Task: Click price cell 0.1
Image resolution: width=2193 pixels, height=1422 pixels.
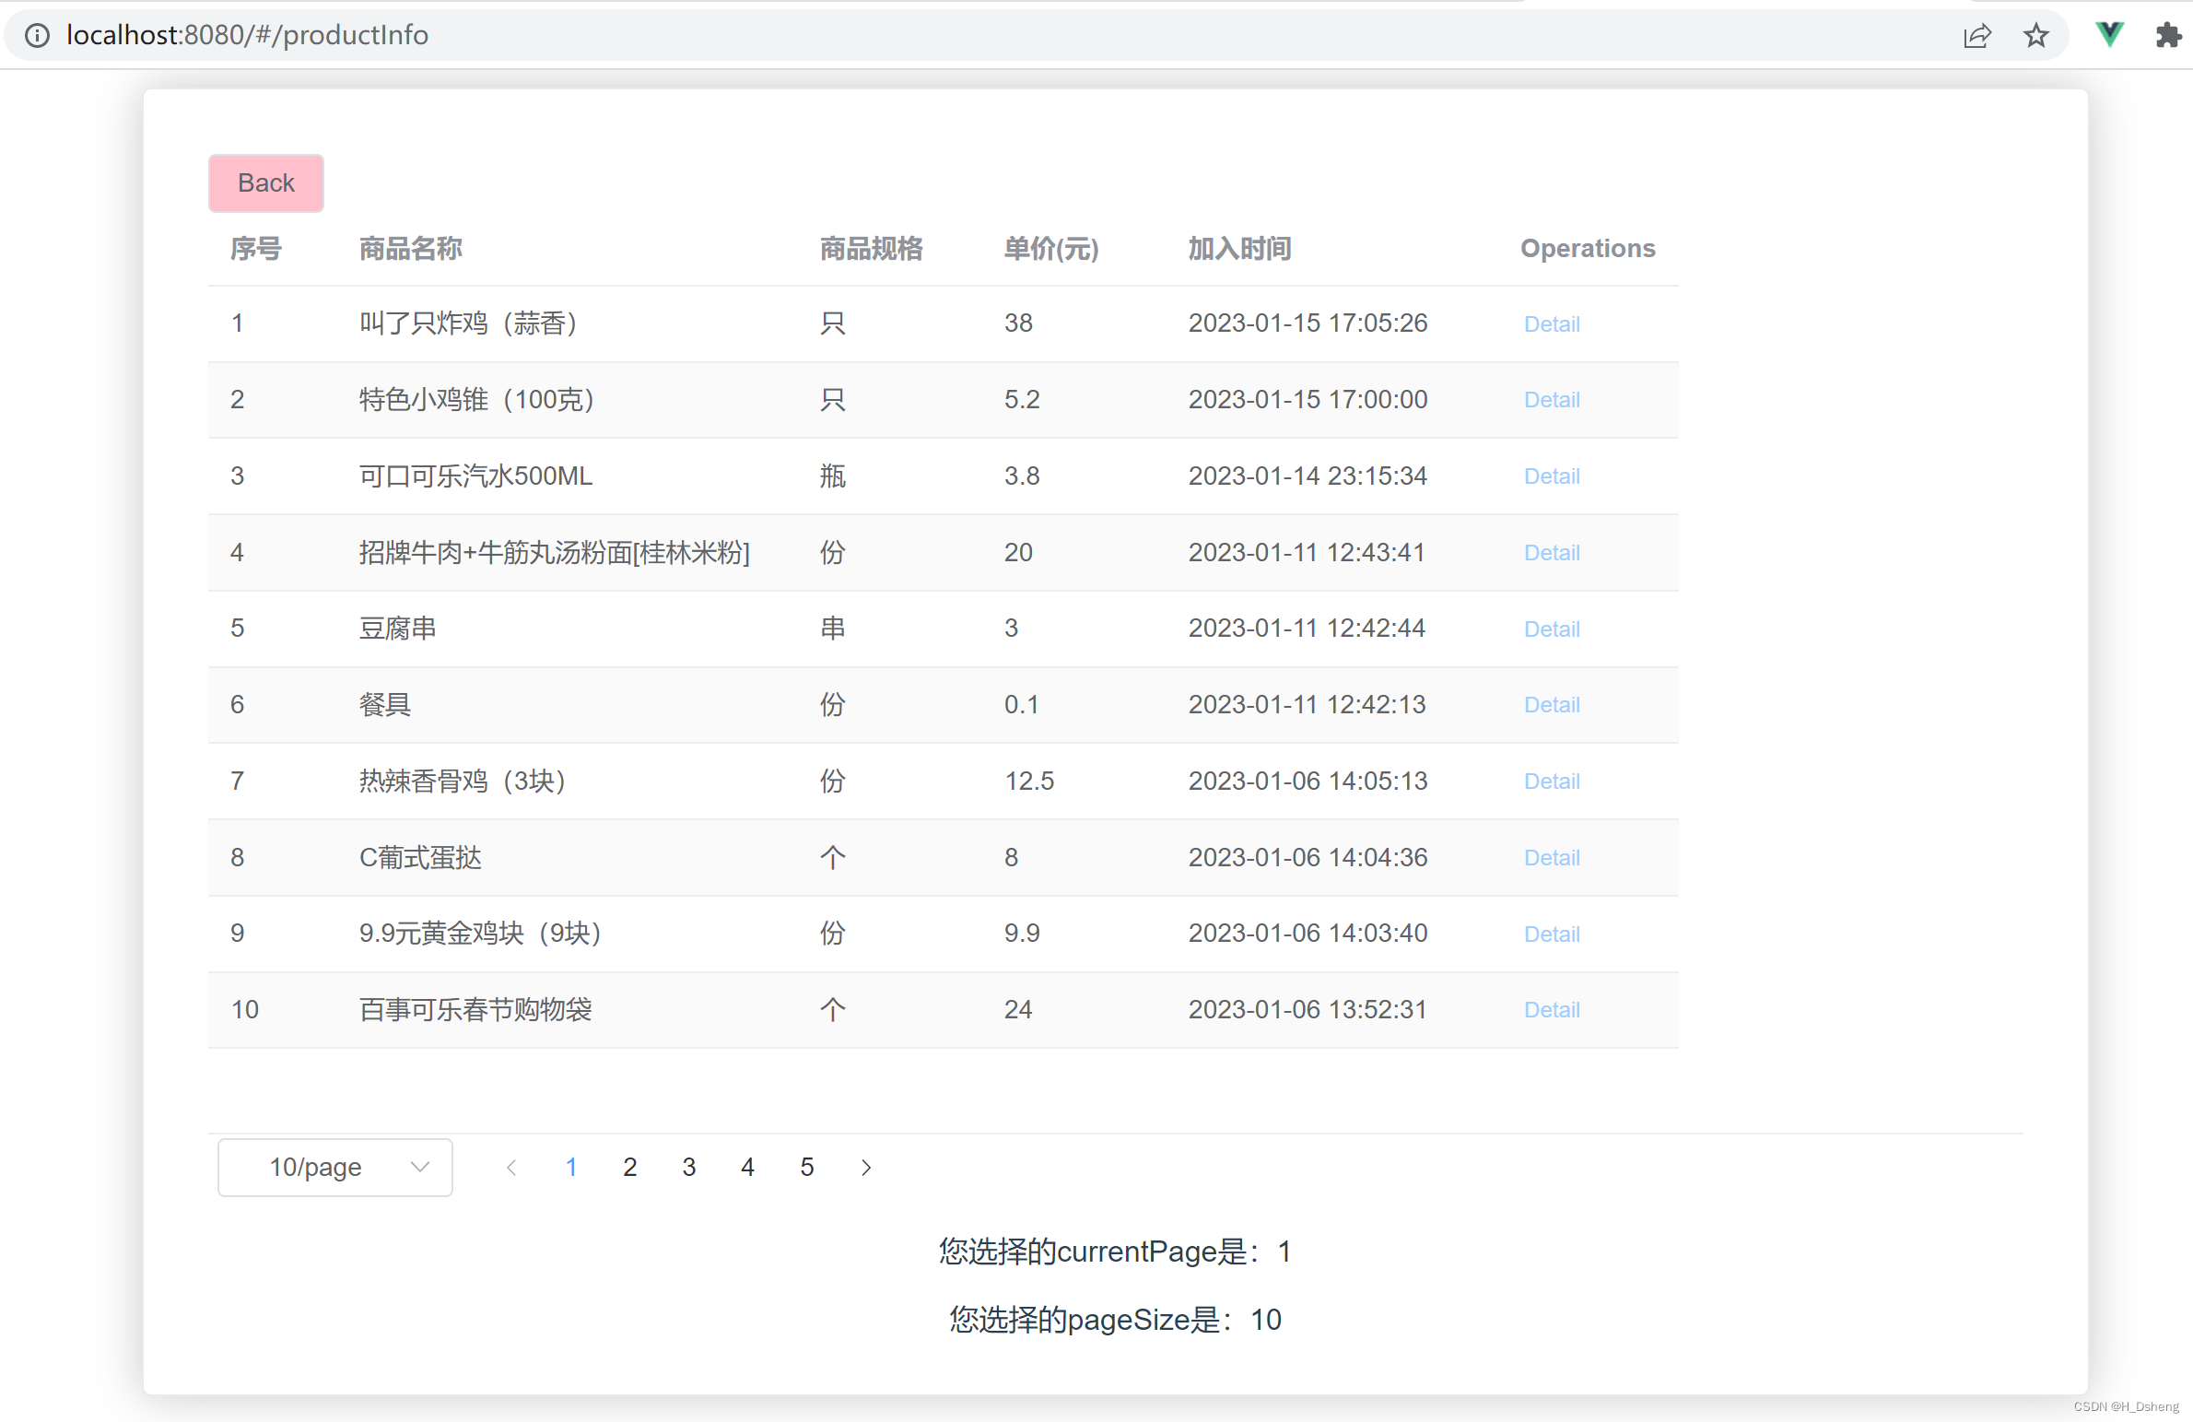Action: pyautogui.click(x=1022, y=705)
